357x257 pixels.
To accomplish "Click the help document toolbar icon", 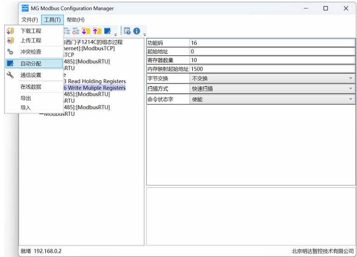I will click(x=127, y=31).
